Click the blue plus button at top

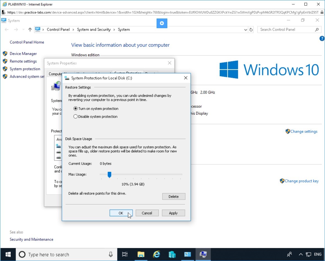[x=162, y=23]
